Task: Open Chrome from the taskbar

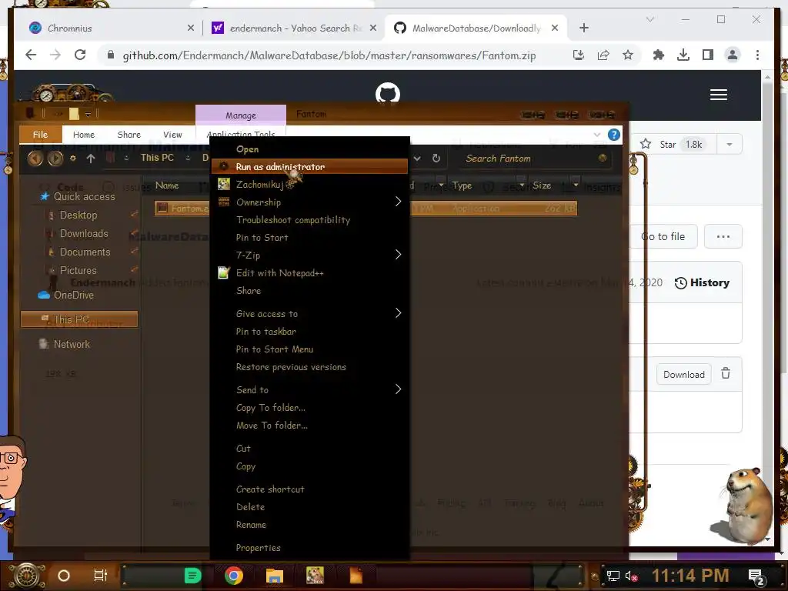Action: [234, 576]
